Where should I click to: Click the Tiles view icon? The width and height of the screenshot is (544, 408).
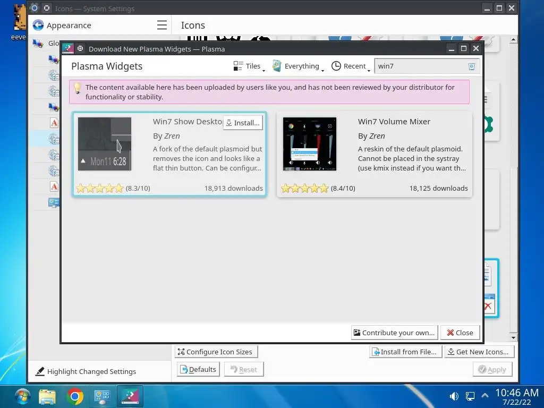click(238, 66)
